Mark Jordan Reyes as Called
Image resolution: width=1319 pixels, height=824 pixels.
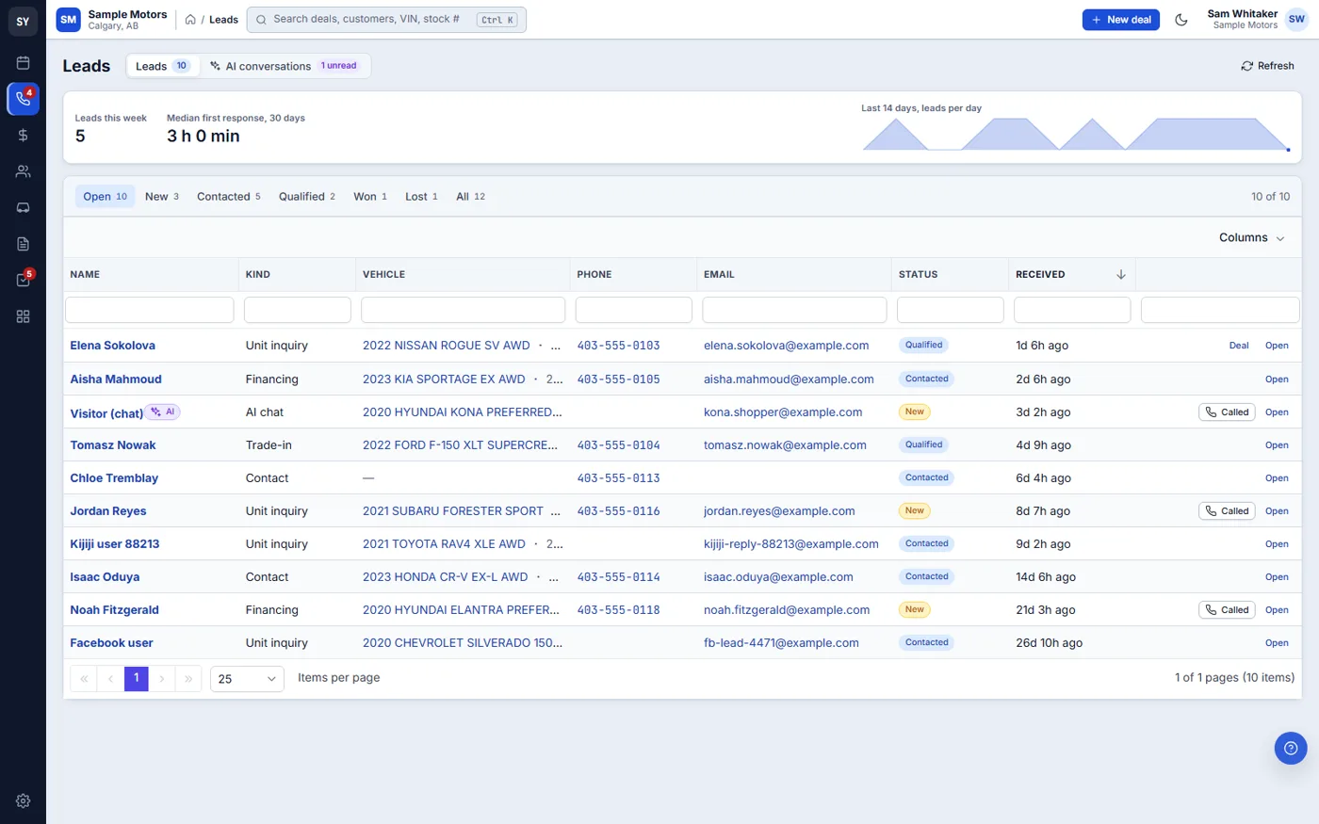[x=1227, y=511]
